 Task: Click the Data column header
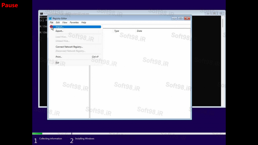pos(163,31)
